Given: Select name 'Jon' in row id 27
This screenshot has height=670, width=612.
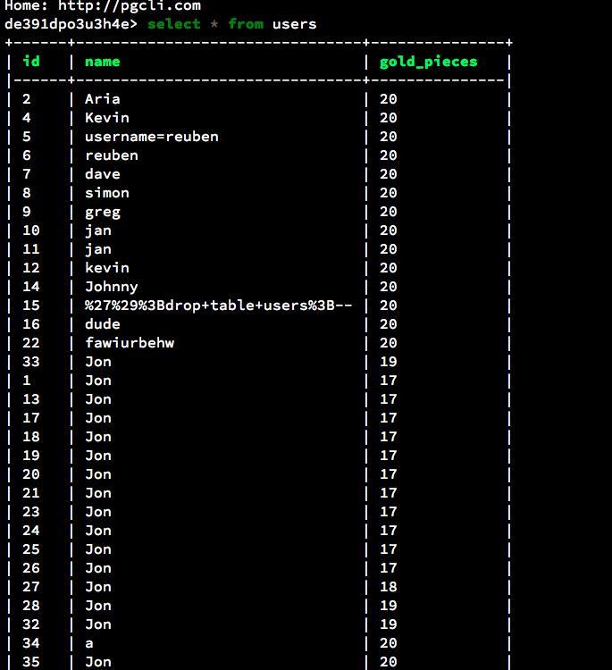Looking at the screenshot, I should (x=98, y=587).
